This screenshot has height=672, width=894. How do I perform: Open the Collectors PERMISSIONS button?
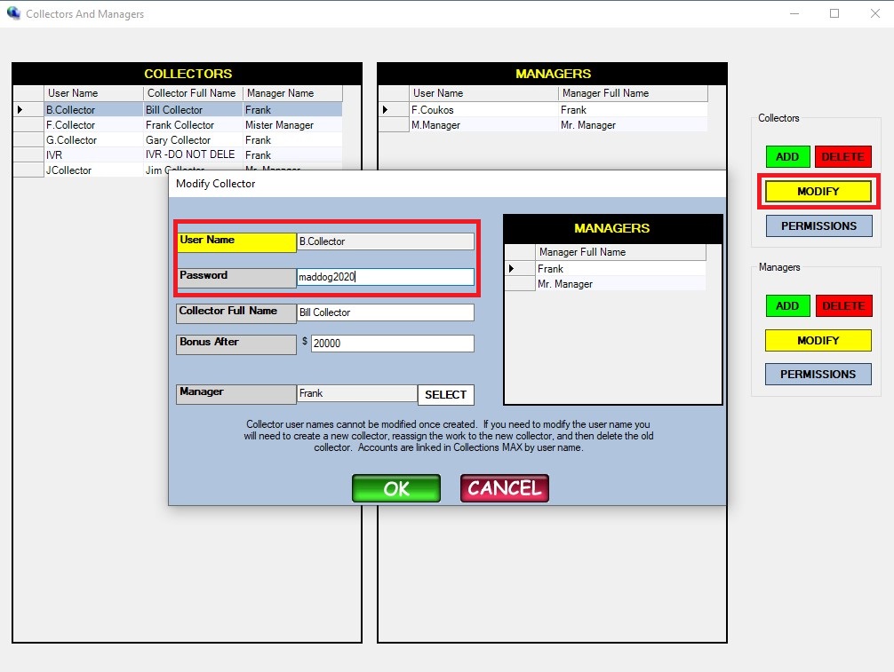click(818, 226)
